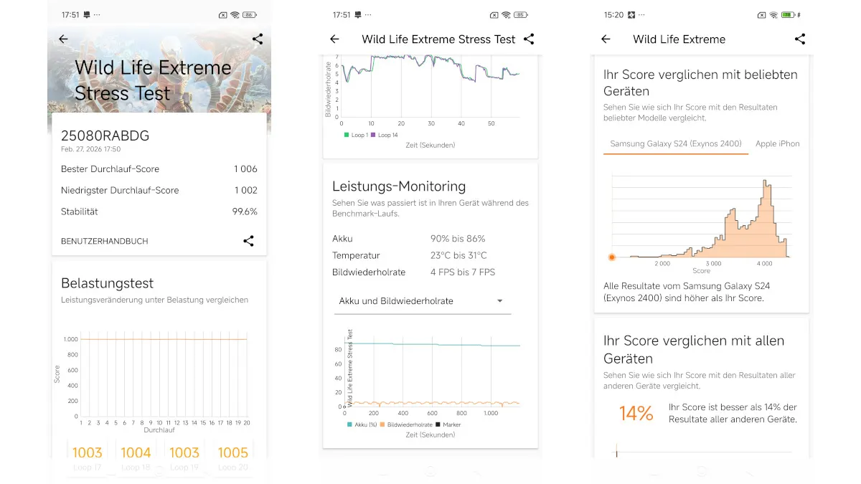Click dropdown arrow beside Akku und Bildwiederholrate
This screenshot has height=484, width=861.
tap(499, 301)
